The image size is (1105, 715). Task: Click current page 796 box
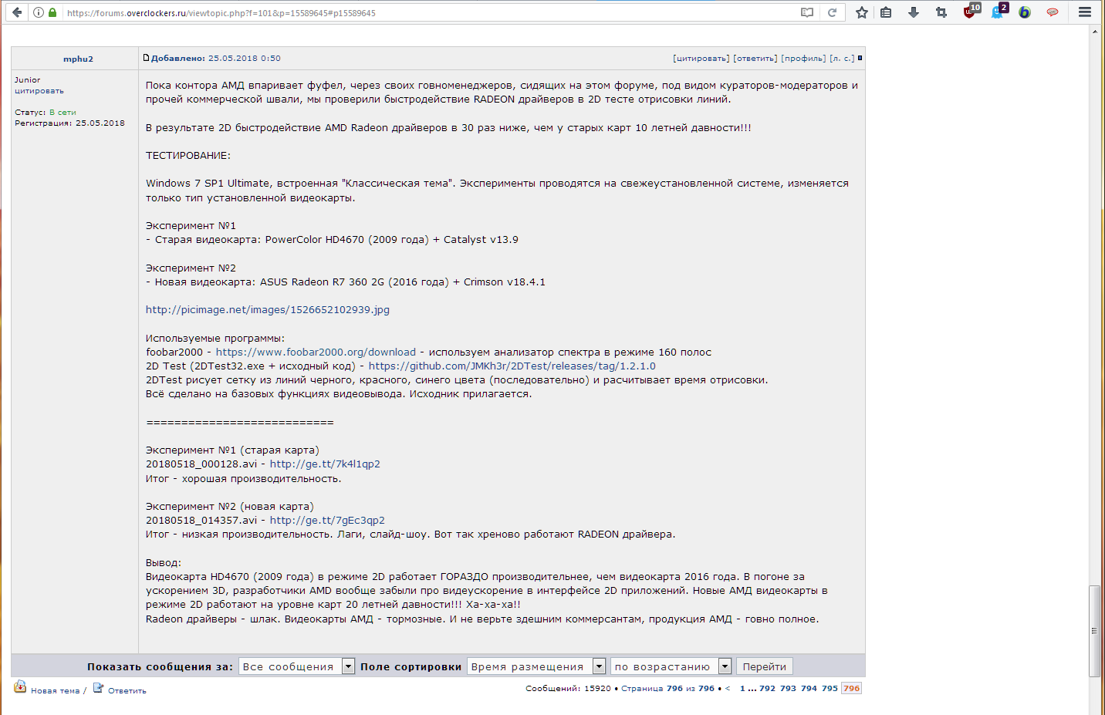point(851,688)
